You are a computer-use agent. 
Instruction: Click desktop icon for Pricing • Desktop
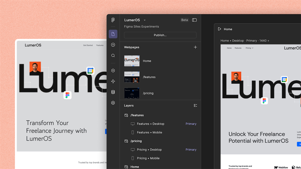tap(133, 150)
